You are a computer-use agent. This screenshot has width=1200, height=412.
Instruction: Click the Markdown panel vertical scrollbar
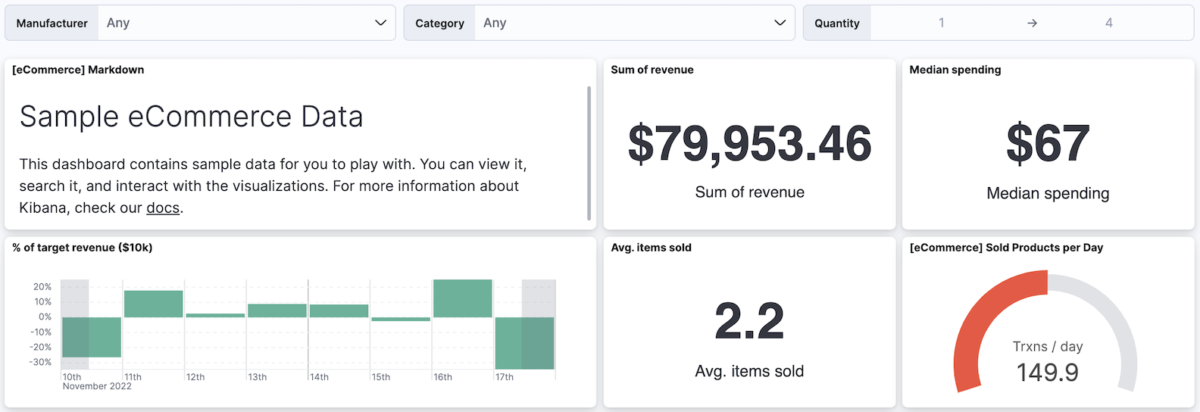pyautogui.click(x=589, y=151)
